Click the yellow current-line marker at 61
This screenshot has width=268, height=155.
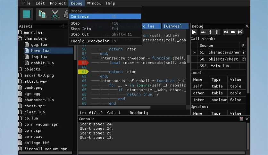(83, 72)
